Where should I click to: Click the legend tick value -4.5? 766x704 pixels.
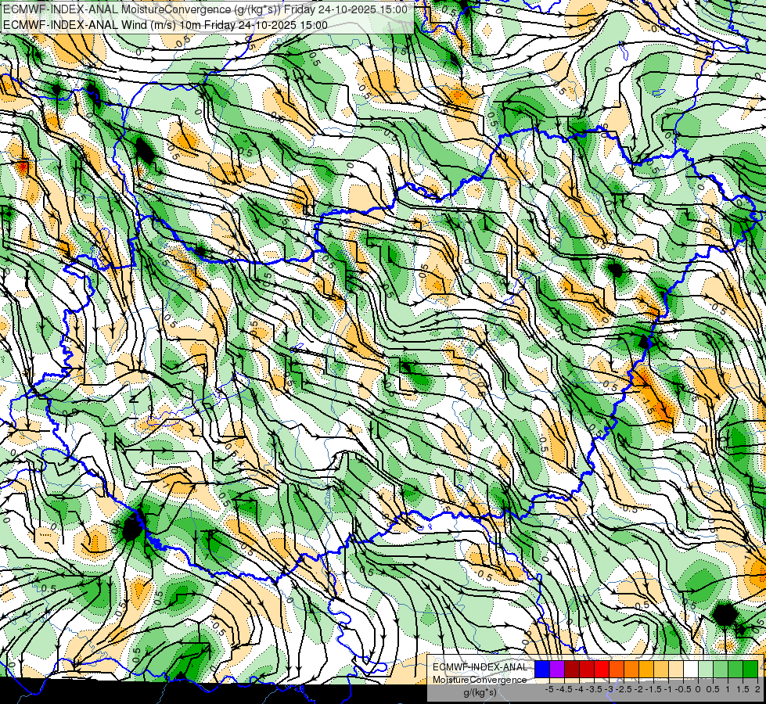pyautogui.click(x=564, y=689)
